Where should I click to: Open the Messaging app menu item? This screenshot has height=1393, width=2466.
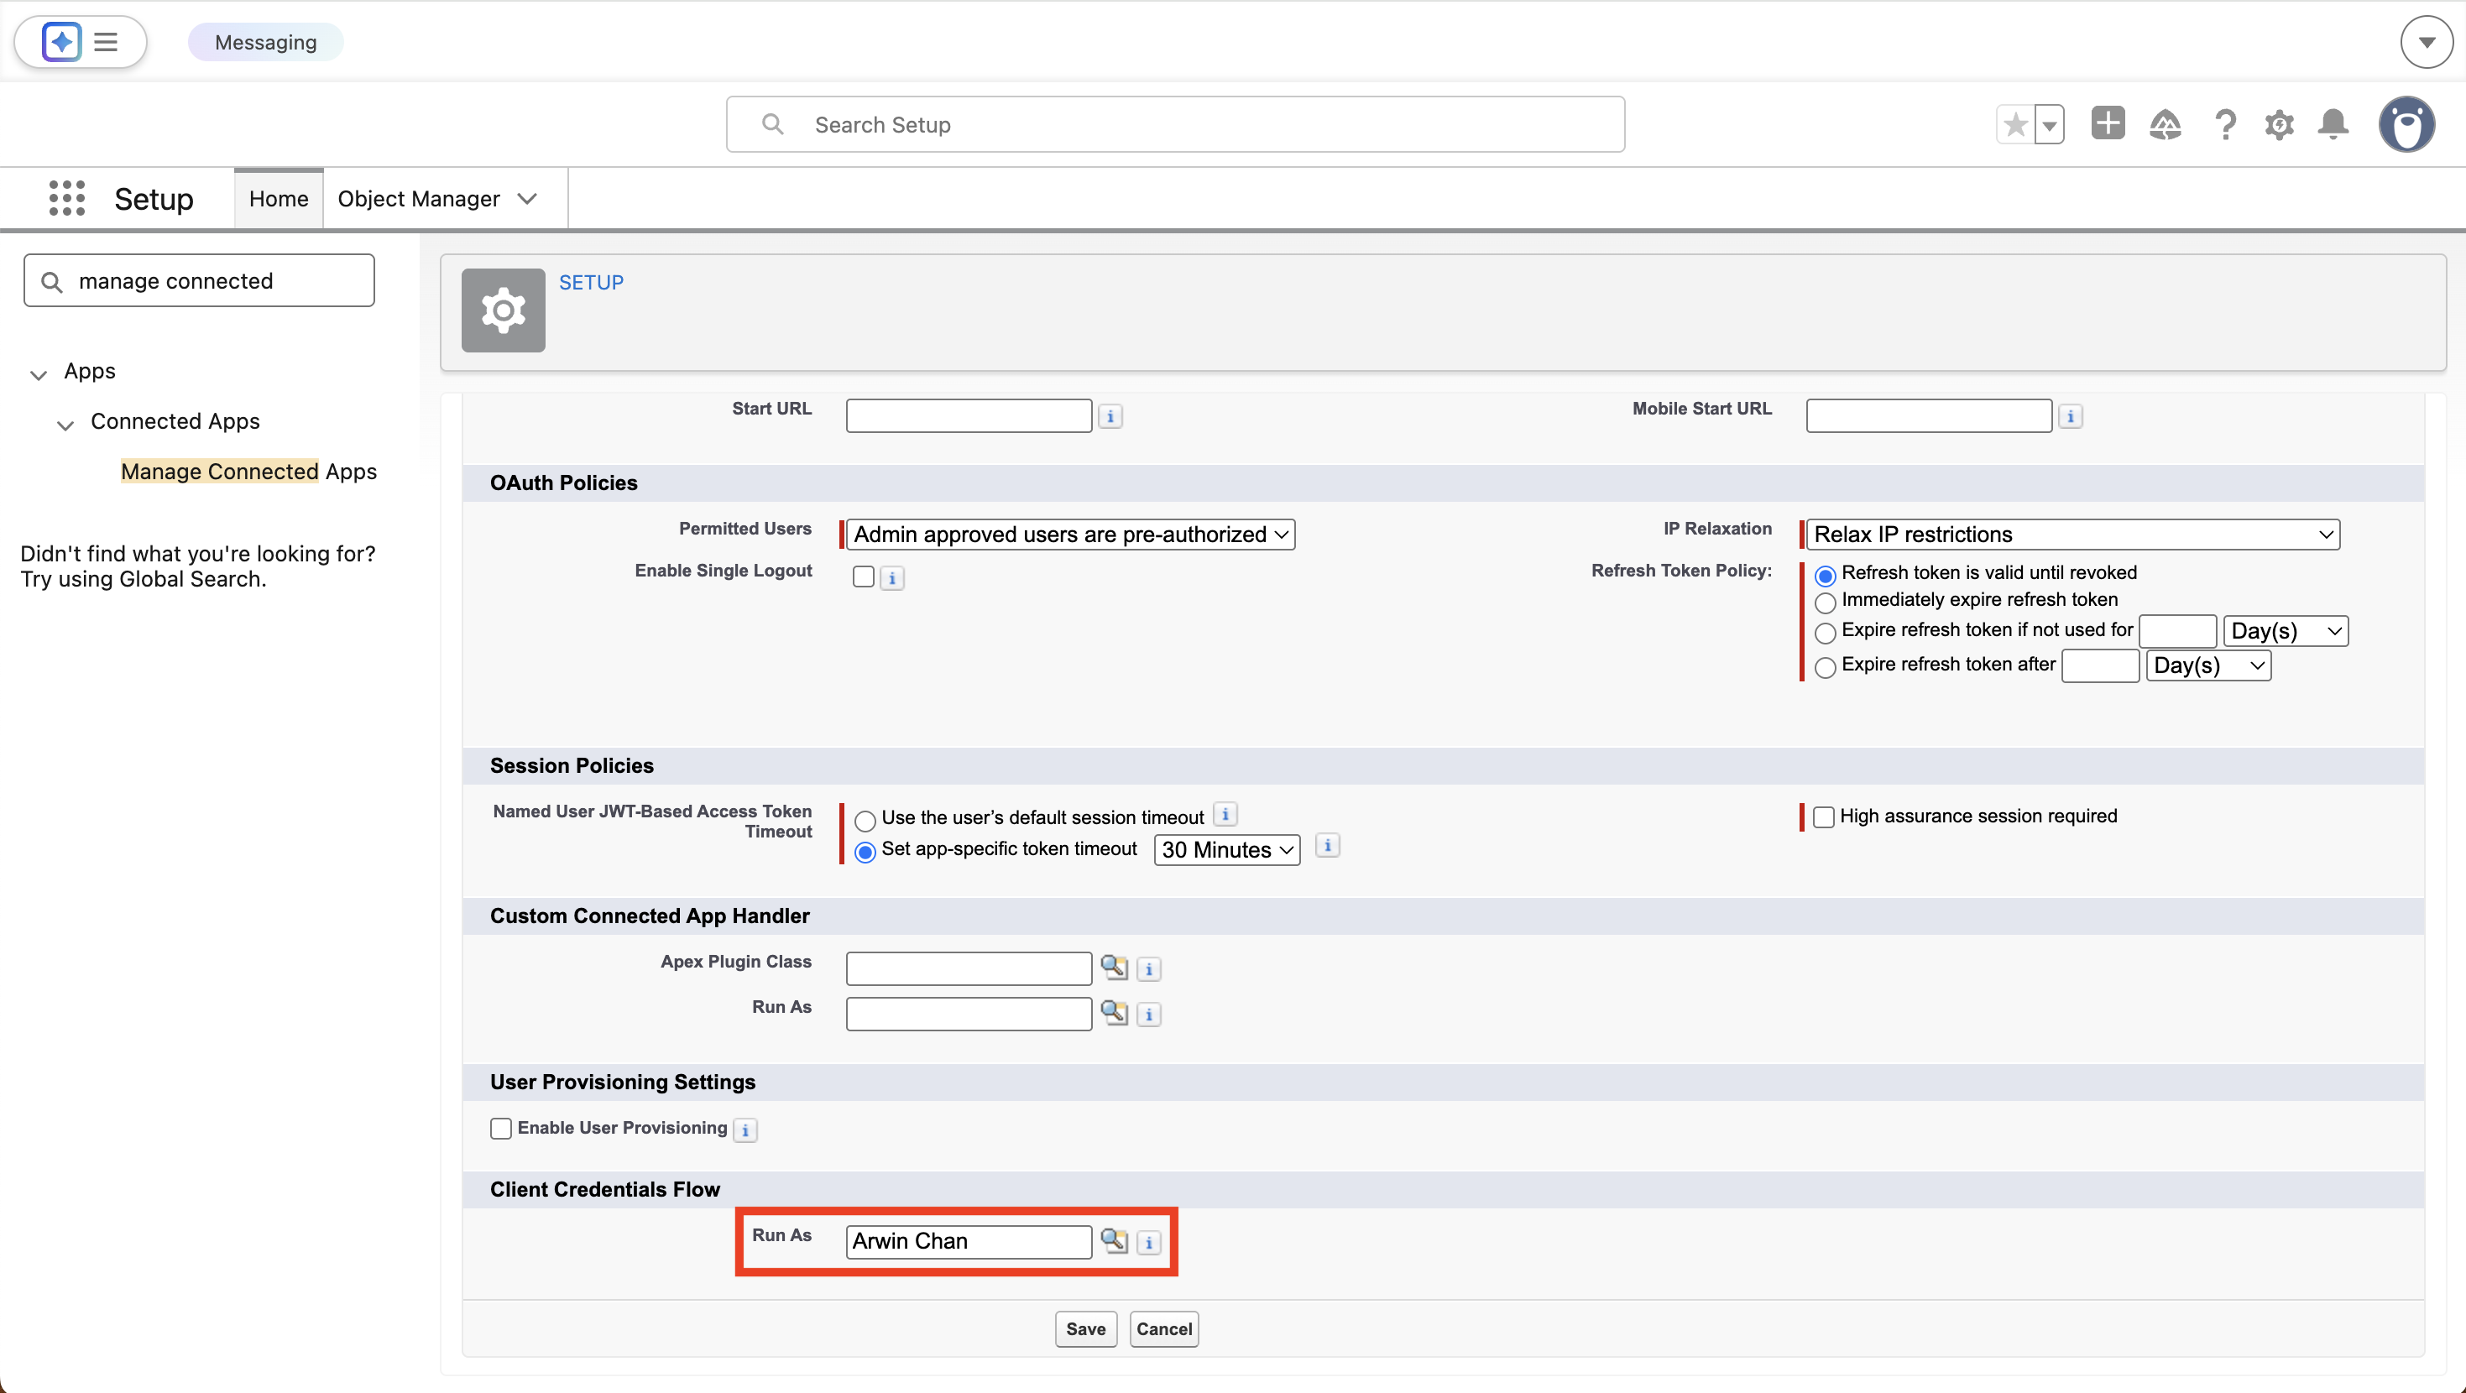coord(265,41)
